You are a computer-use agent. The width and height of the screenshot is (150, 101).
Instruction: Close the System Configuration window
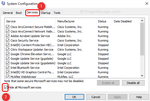[x=147, y=4]
